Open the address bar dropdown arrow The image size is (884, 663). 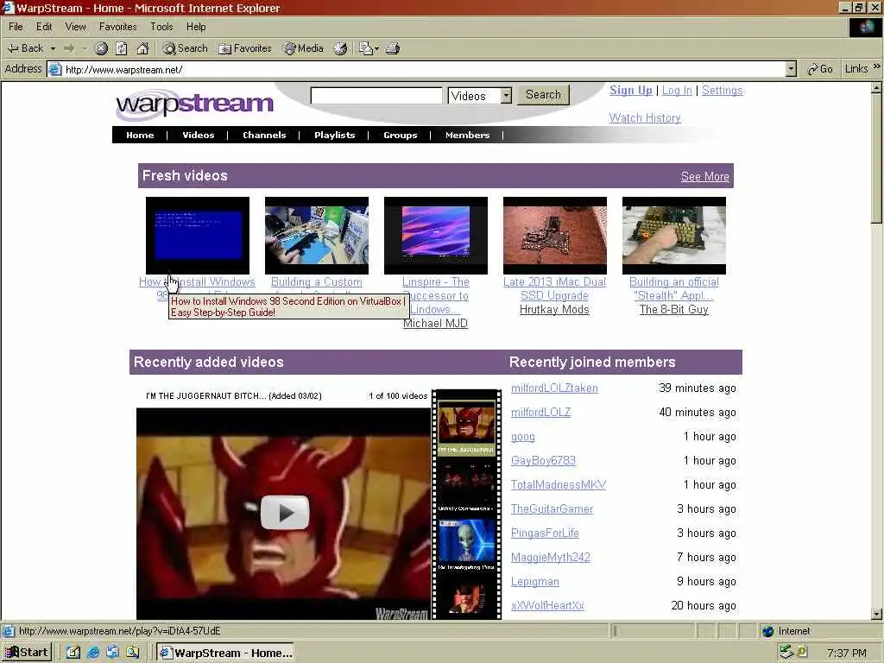791,69
